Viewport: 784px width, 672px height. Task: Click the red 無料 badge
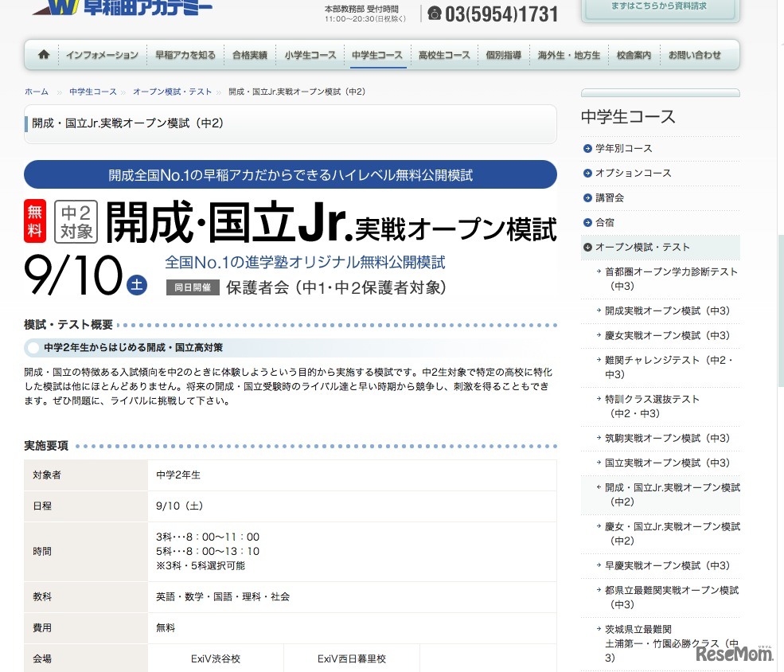point(36,219)
